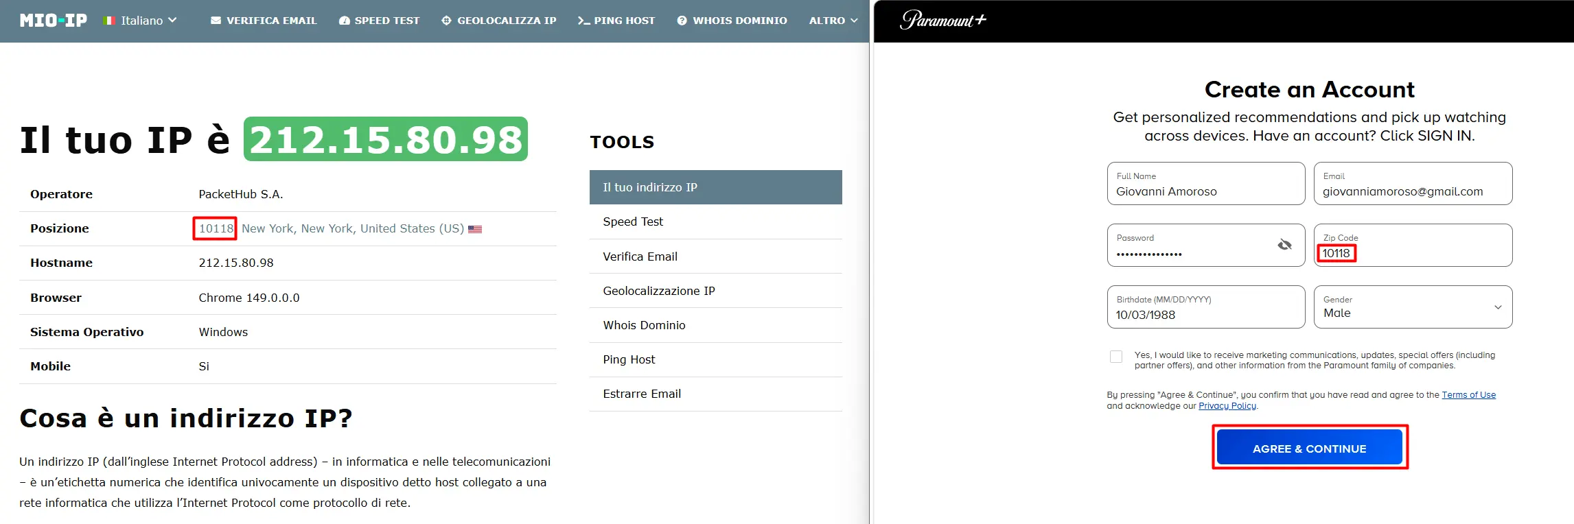The width and height of the screenshot is (1574, 524).
Task: Click the PacketHub S.A. operator value
Action: tap(241, 194)
